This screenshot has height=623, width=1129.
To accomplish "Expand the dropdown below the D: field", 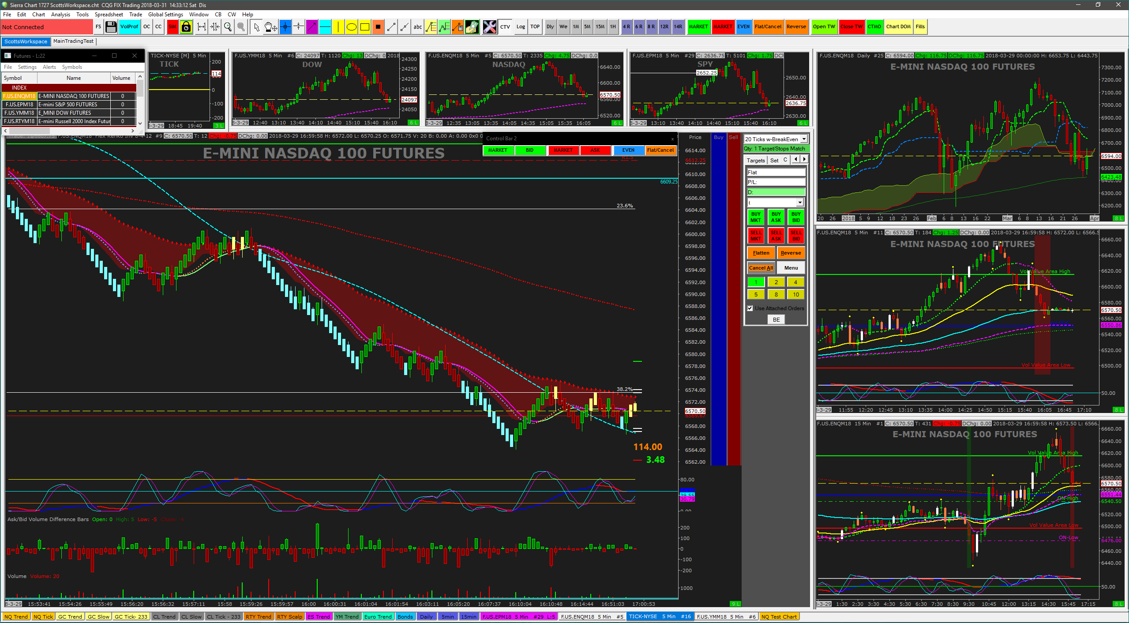I will [x=799, y=203].
